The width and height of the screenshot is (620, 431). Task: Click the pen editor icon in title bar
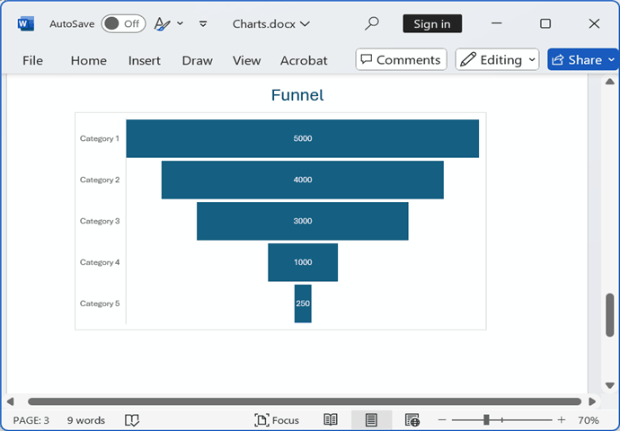[162, 23]
